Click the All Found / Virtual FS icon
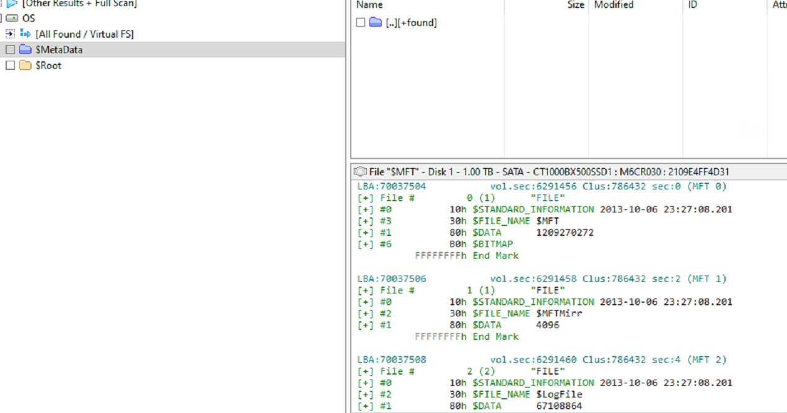 click(x=25, y=34)
